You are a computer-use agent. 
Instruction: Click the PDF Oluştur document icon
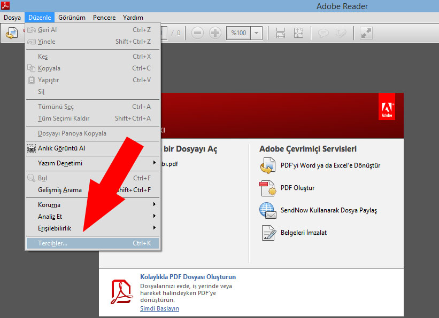(268, 188)
